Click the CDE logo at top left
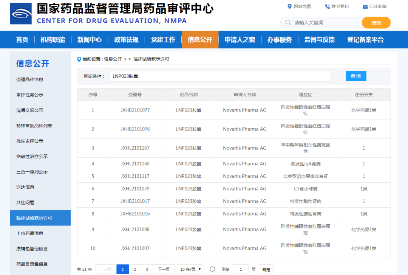This screenshot has width=408, height=275. coord(21,14)
